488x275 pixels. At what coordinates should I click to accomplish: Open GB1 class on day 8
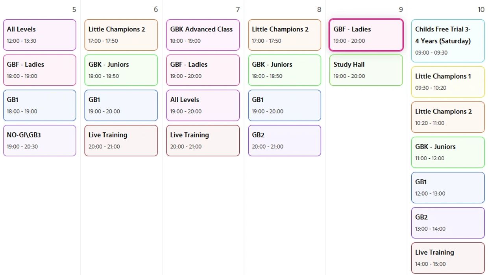tap(284, 105)
